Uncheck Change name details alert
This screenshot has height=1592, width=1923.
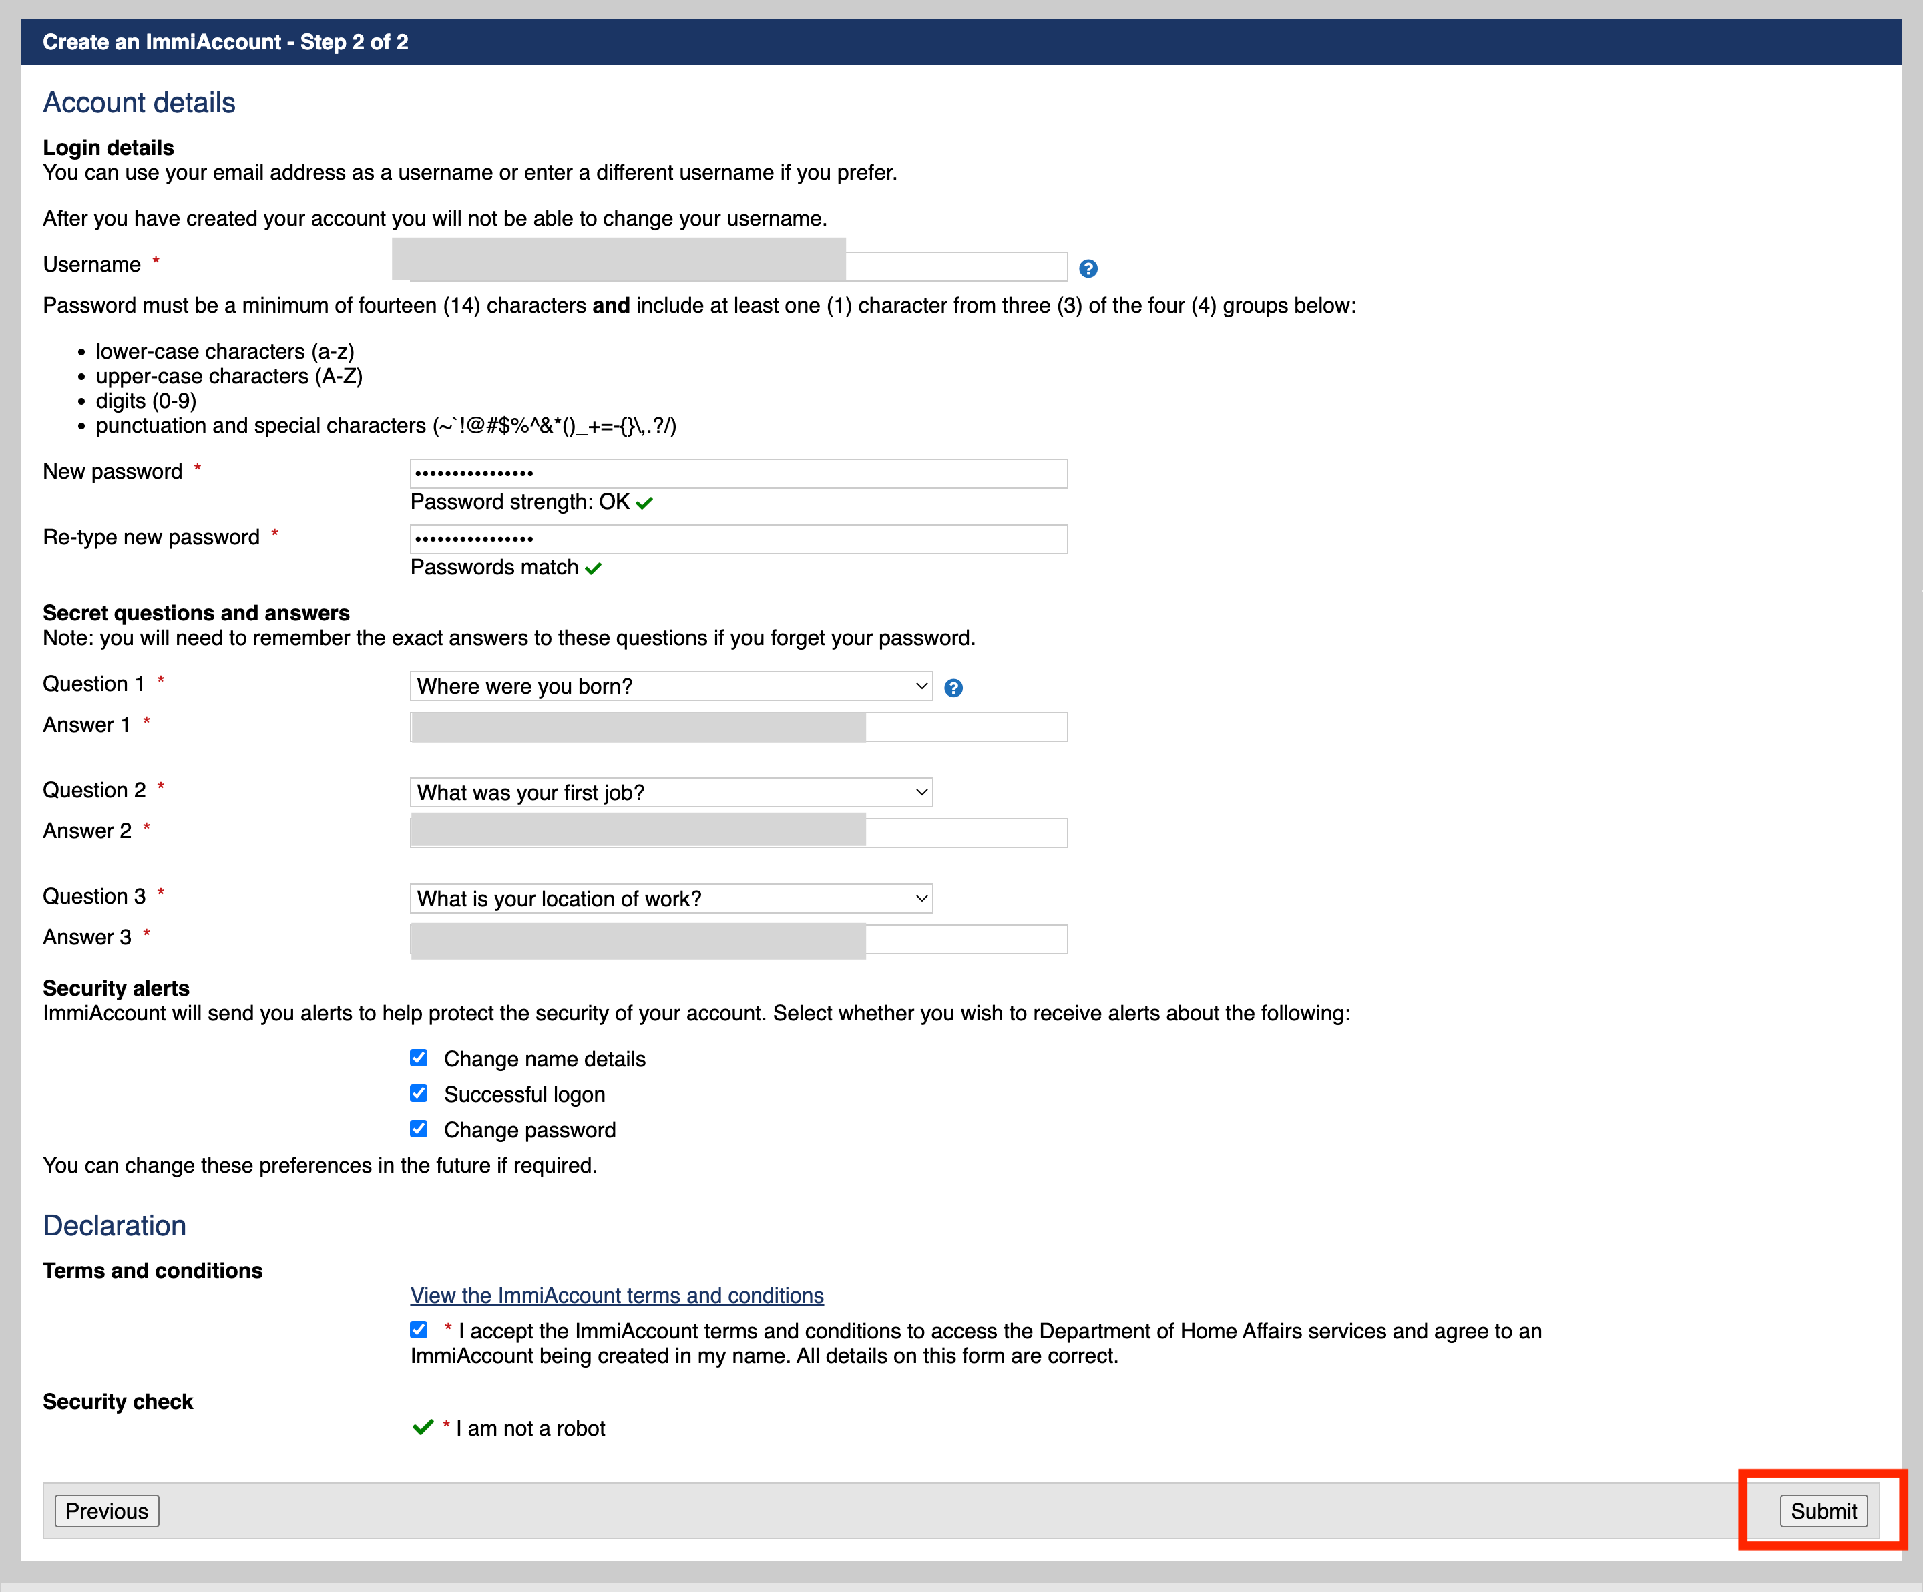click(x=419, y=1058)
